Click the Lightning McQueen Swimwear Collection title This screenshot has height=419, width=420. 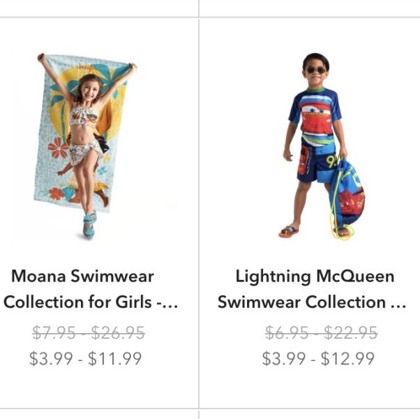(312, 289)
